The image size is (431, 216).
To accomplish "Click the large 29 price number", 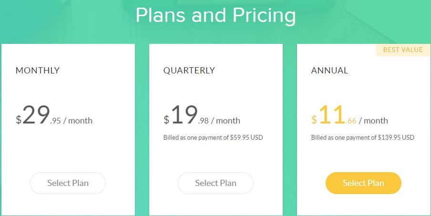I will (x=36, y=115).
